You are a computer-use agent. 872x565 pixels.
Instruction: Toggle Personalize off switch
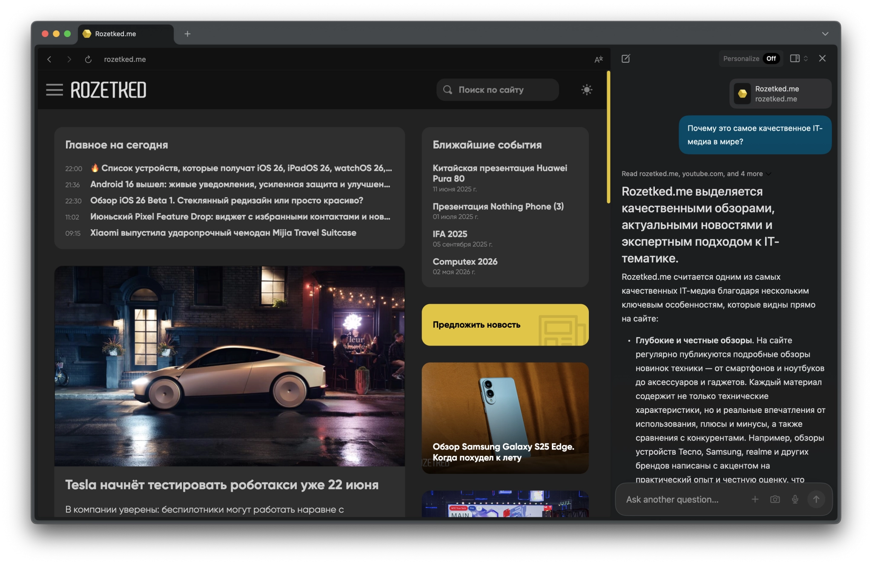click(x=771, y=58)
